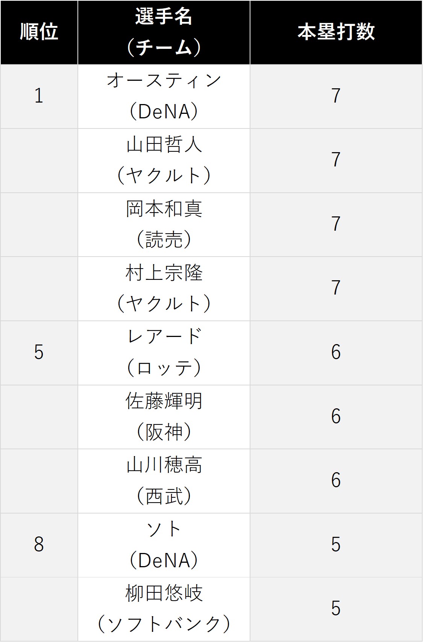This screenshot has width=423, height=642.
Task: Click the 本塁打数 column header
Action: (336, 32)
